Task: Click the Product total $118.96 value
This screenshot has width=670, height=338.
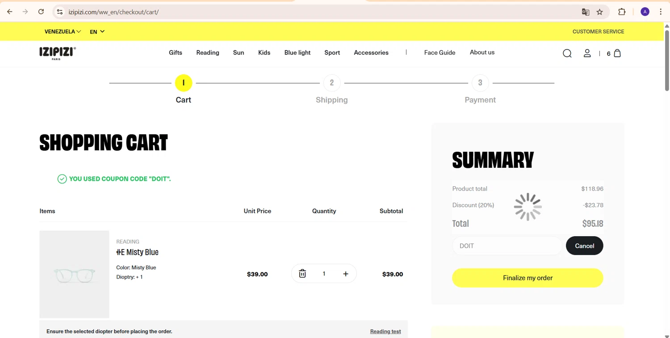Action: [592, 189]
